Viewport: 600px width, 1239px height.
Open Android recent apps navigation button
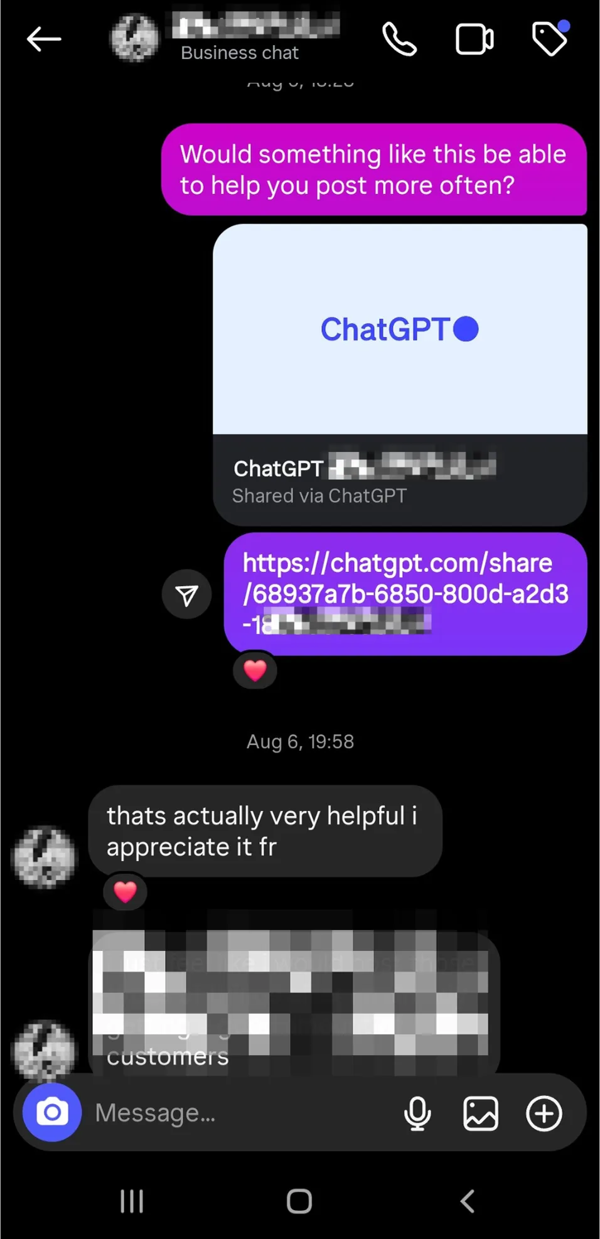pos(132,1201)
